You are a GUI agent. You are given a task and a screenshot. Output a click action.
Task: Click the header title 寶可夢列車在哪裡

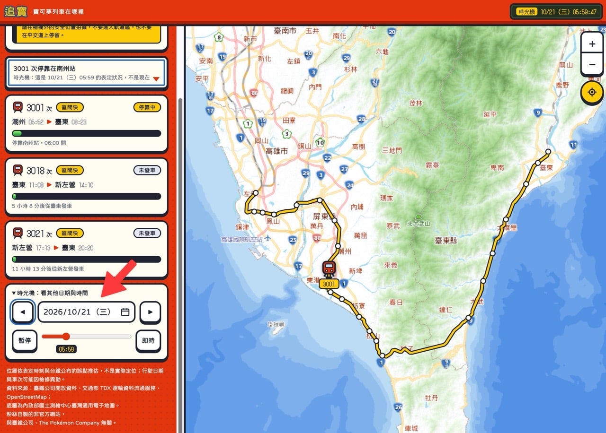(58, 11)
